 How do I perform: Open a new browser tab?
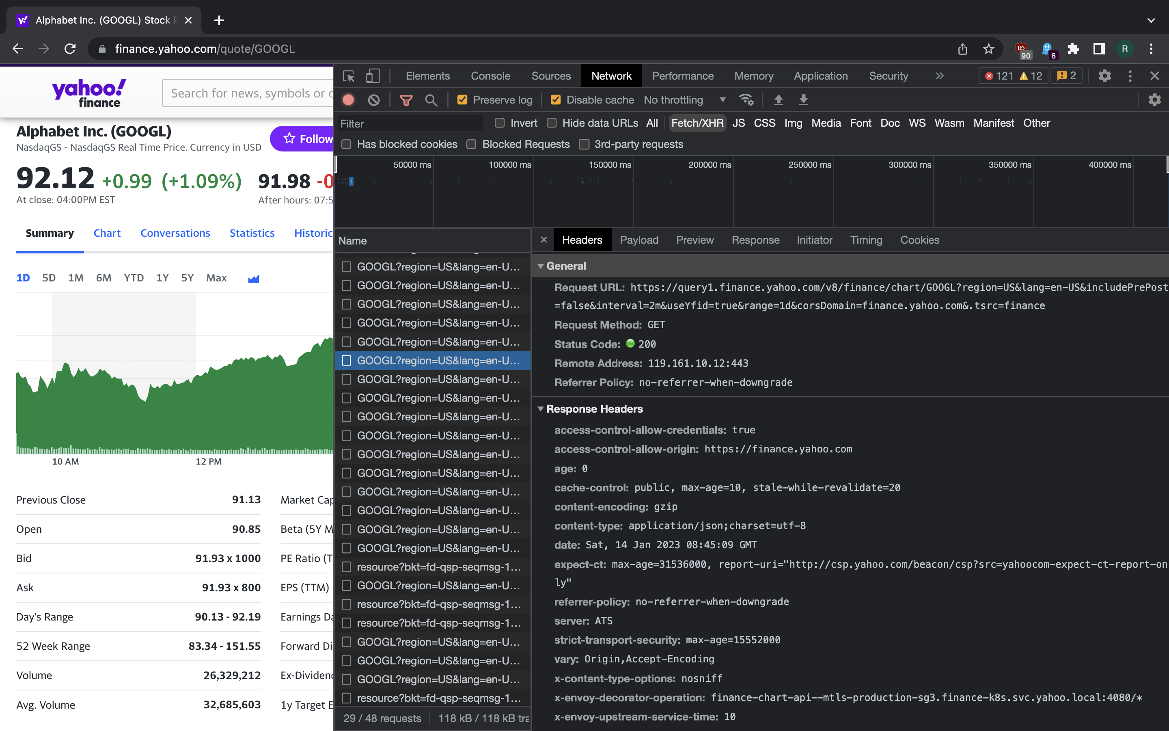[219, 20]
